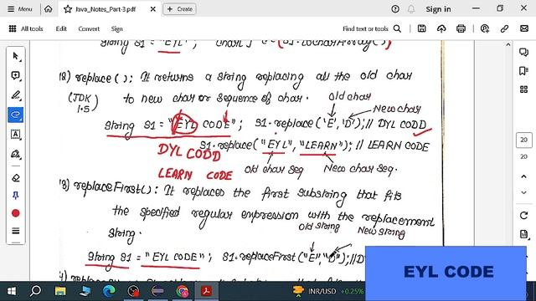Go to previous page up chevron
The image size is (536, 301).
[x=523, y=176]
